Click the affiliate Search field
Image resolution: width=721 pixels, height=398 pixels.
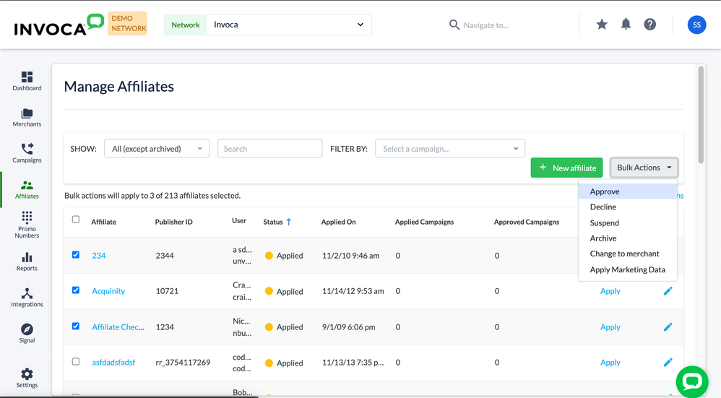(269, 149)
